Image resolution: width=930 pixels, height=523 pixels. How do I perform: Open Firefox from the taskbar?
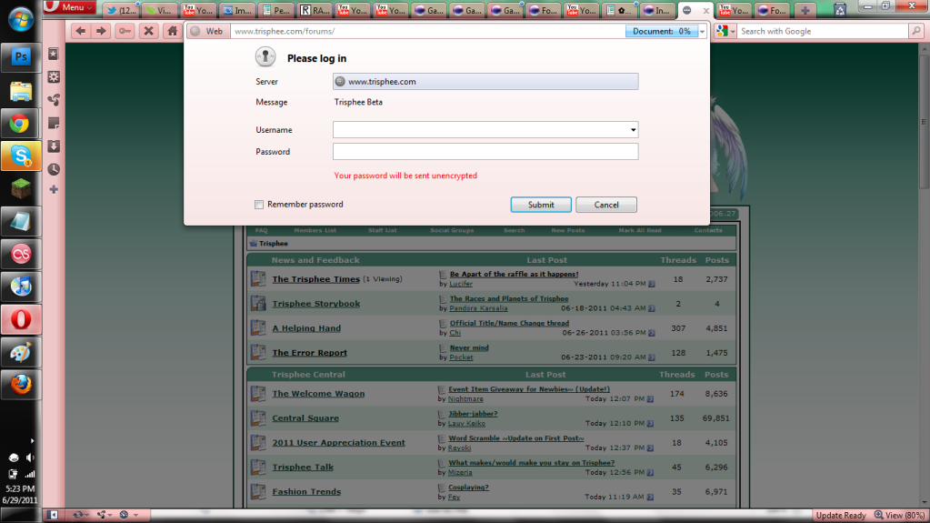pos(21,385)
